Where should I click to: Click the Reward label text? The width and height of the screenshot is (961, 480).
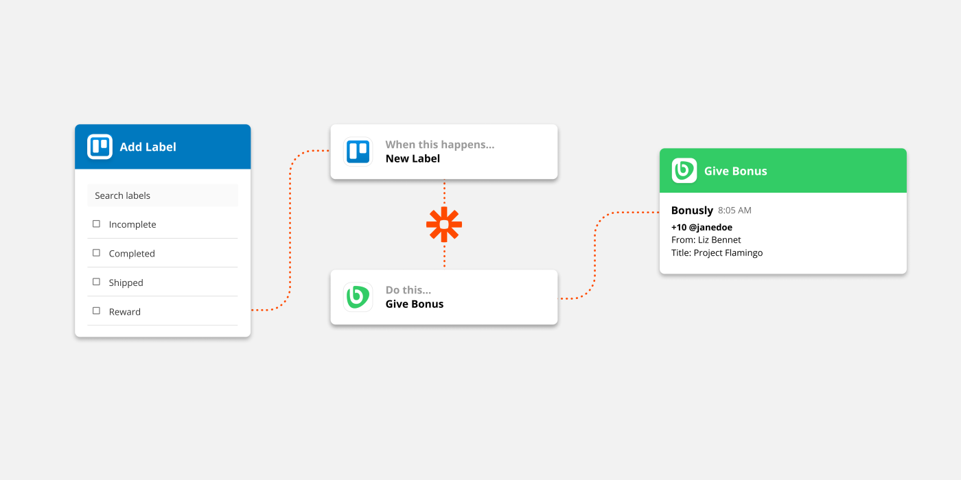click(x=125, y=311)
